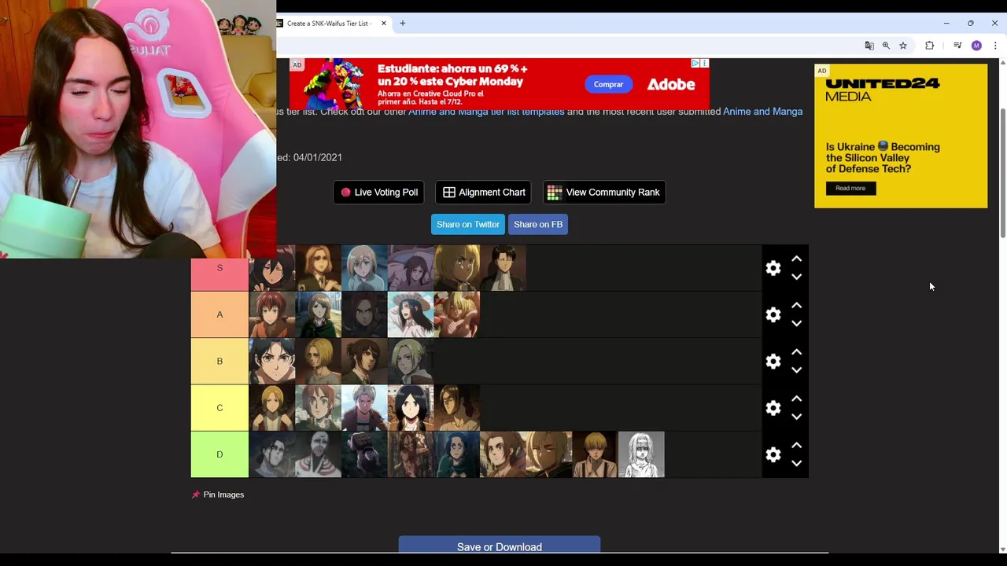
Task: Open settings gear for the B tier row
Action: click(x=773, y=362)
